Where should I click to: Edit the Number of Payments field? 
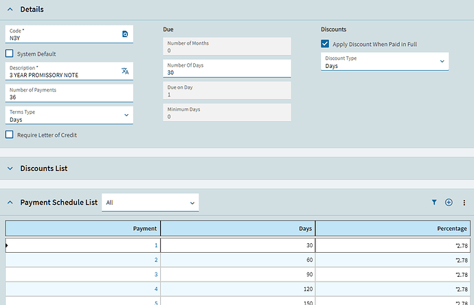pyautogui.click(x=69, y=93)
